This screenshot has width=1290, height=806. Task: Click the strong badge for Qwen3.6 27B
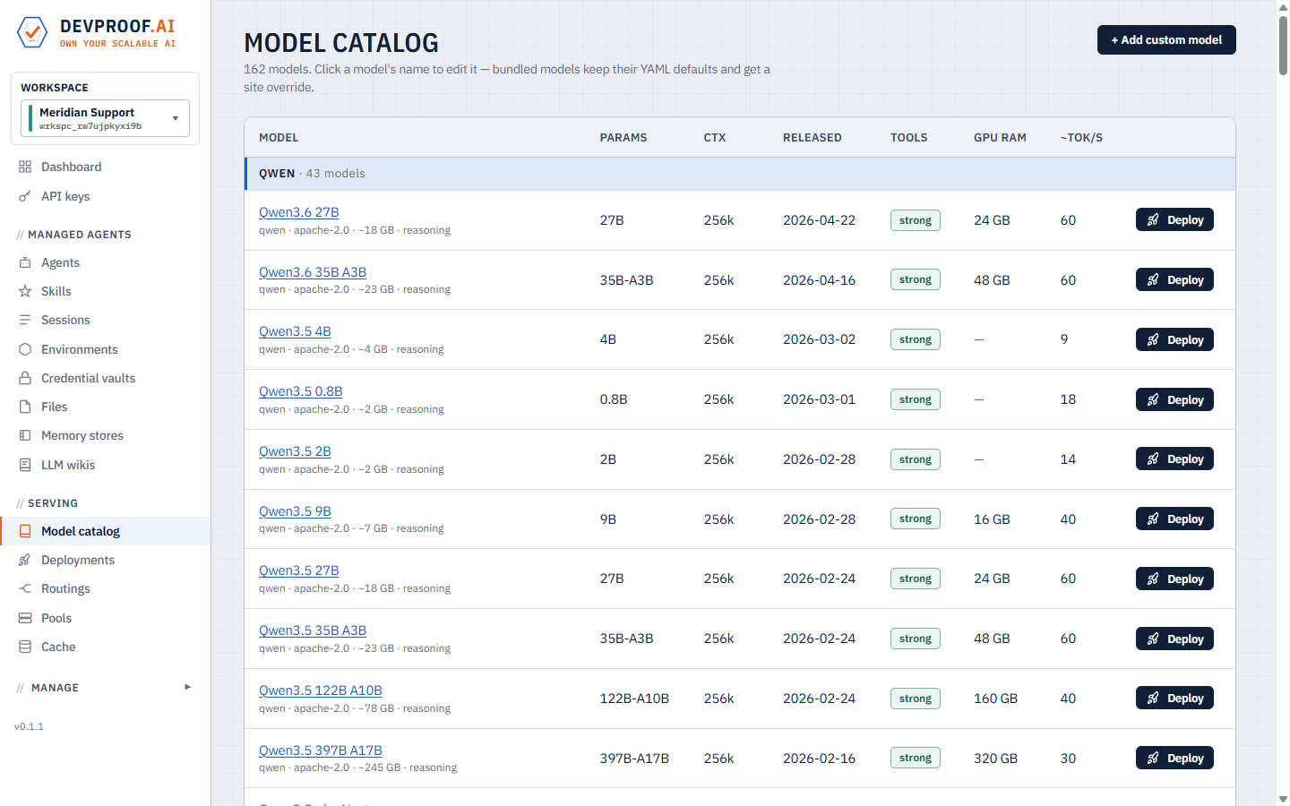tap(915, 220)
